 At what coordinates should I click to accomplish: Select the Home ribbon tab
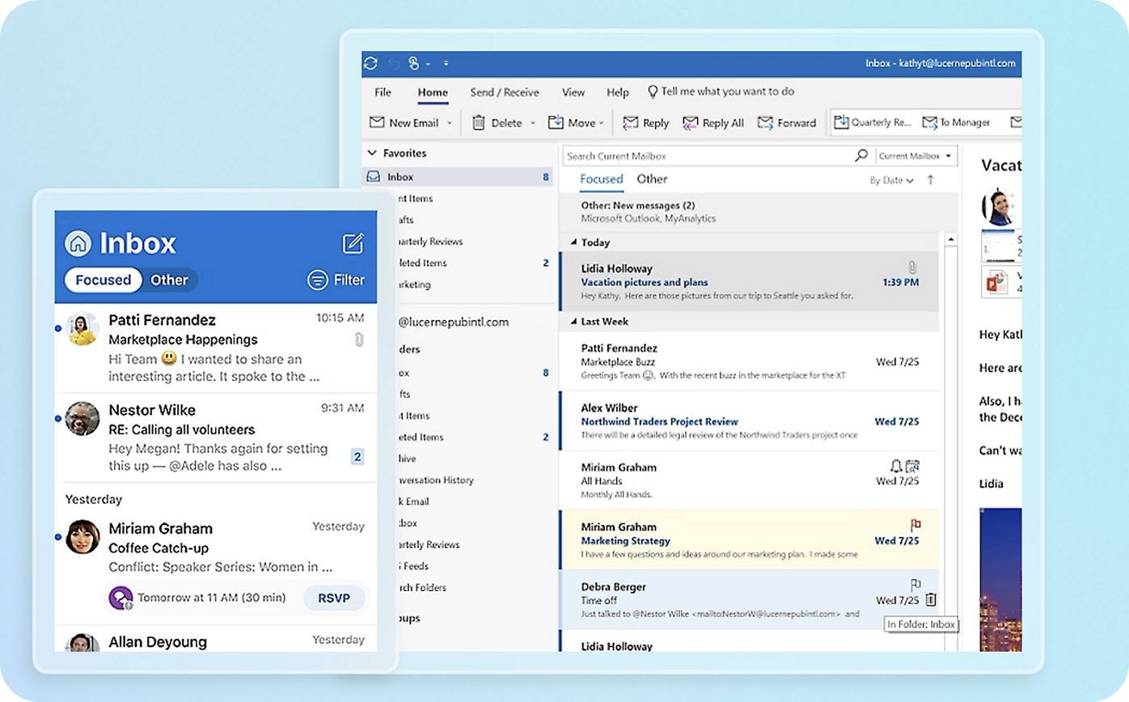433,92
